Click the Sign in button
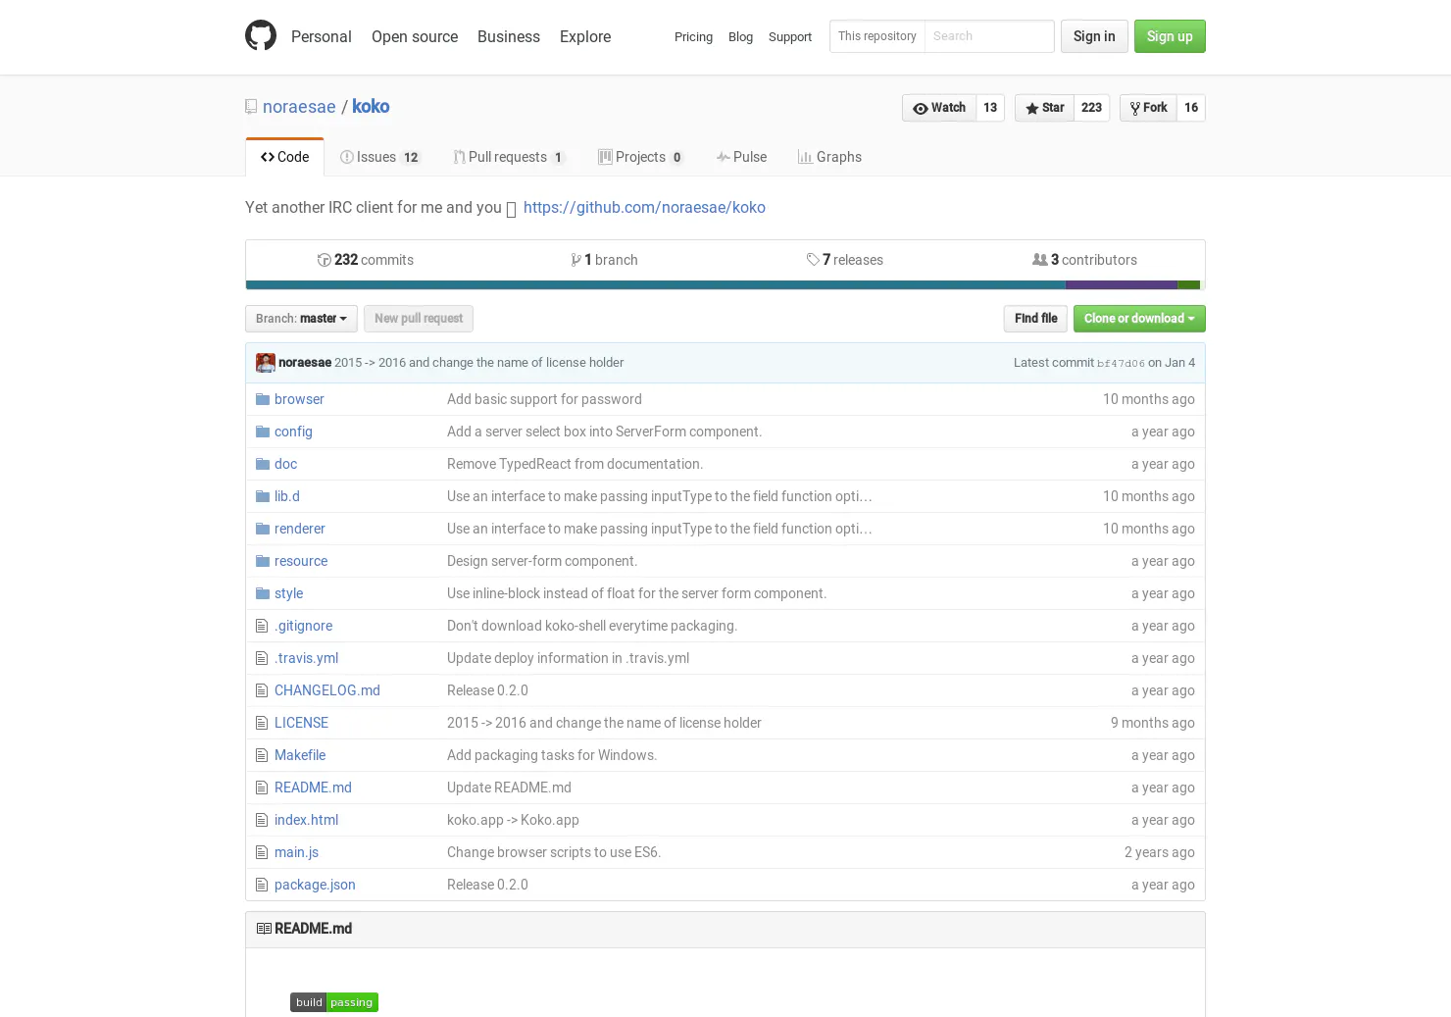The width and height of the screenshot is (1451, 1017). point(1094,36)
